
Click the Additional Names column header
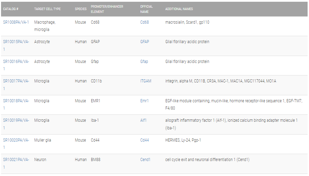tap(179, 9)
